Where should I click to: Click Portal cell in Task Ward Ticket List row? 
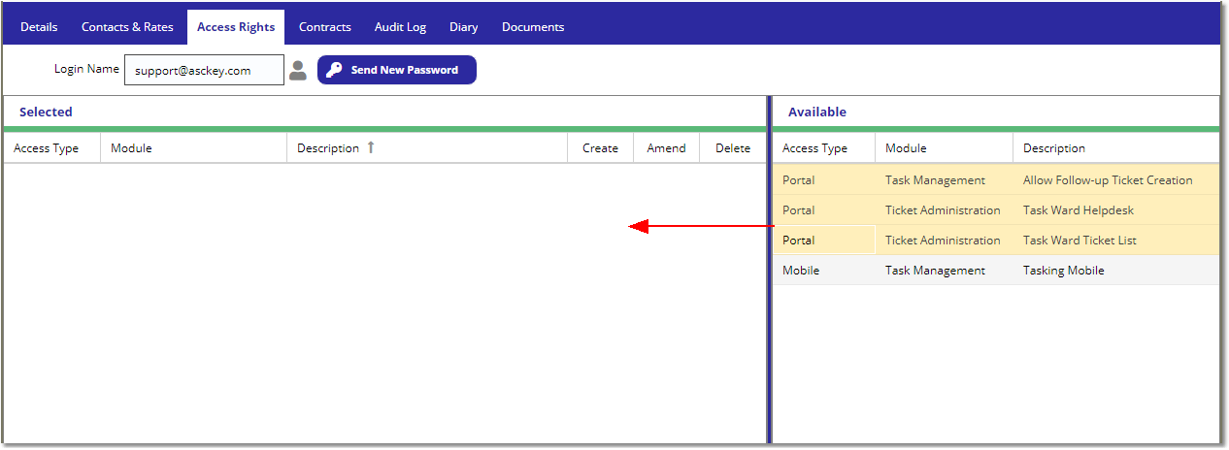tap(823, 241)
